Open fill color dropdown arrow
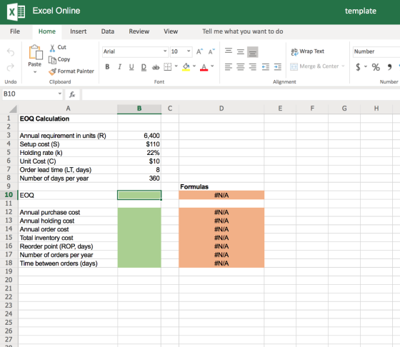Image resolution: width=400 pixels, height=347 pixels. 194,66
